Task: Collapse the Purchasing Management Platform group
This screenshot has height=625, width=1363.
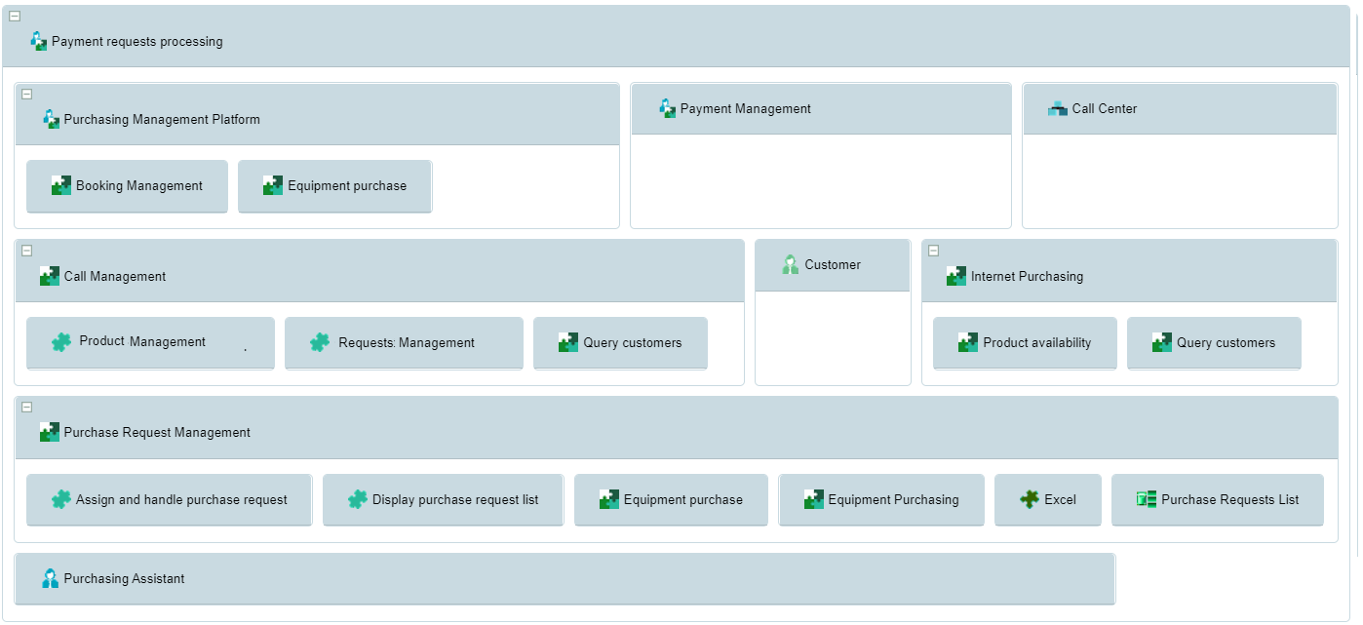Action: 27,95
